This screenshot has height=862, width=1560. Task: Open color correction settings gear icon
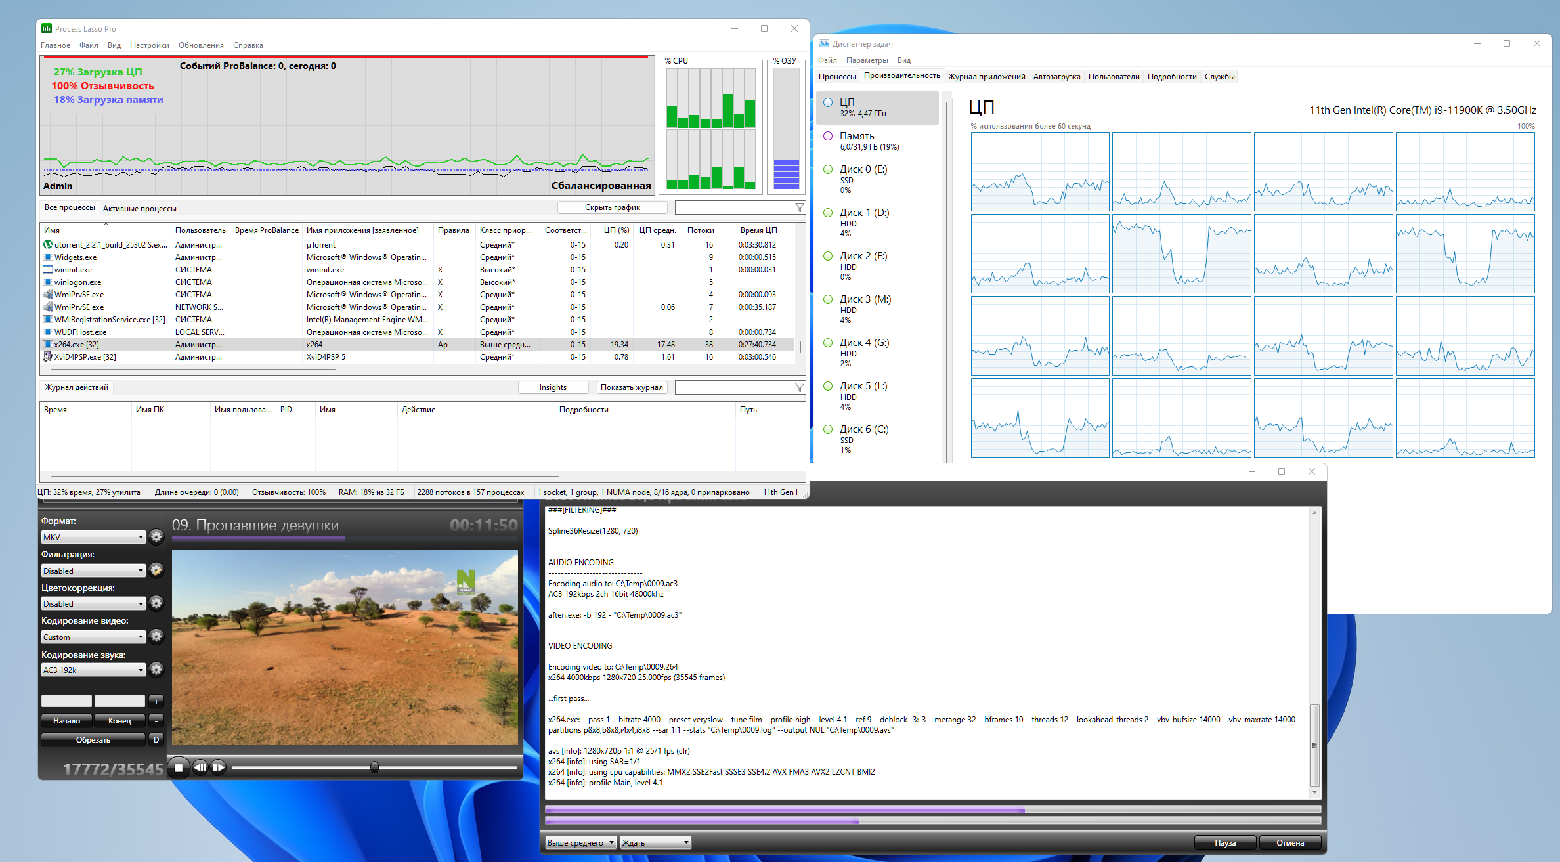click(x=156, y=603)
